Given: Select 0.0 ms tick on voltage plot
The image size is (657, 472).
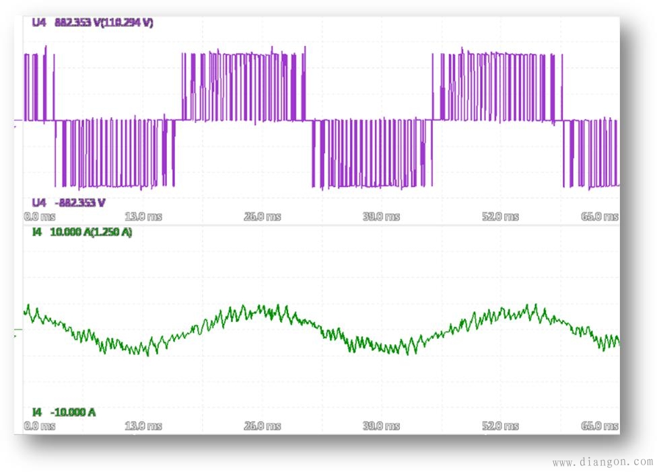Looking at the screenshot, I should point(39,217).
